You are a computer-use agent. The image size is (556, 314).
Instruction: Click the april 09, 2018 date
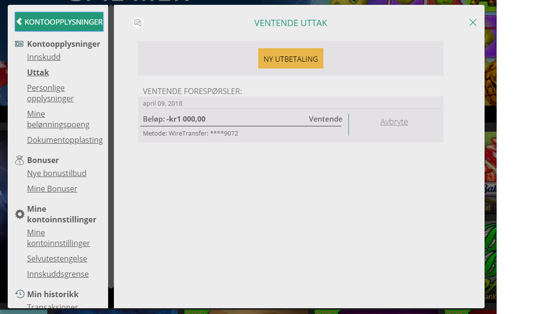162,104
